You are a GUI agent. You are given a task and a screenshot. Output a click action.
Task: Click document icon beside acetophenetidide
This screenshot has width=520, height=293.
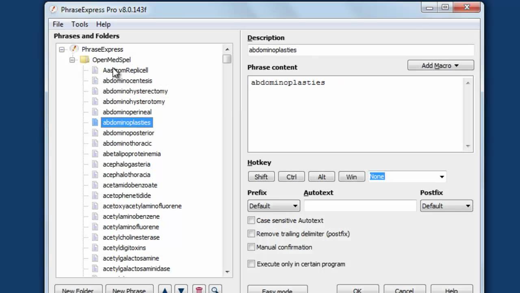pyautogui.click(x=95, y=195)
